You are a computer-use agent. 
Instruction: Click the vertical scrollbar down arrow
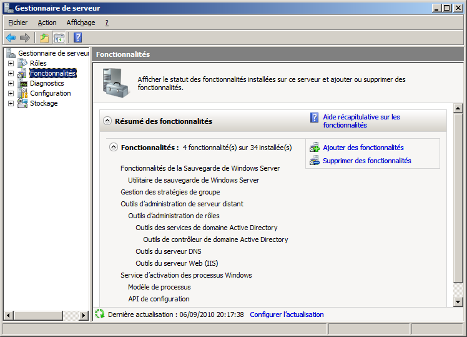point(458,302)
